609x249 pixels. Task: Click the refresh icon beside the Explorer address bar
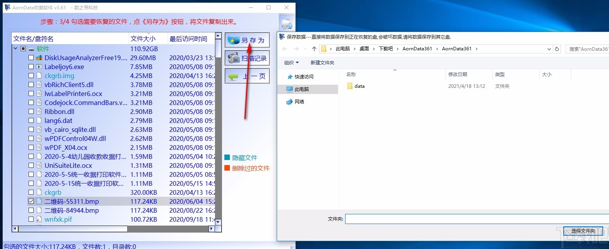(x=557, y=48)
